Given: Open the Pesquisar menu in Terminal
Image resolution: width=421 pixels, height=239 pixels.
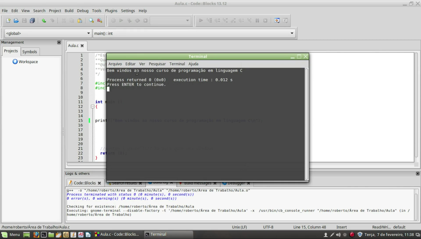Looking at the screenshot, I should tap(157, 64).
